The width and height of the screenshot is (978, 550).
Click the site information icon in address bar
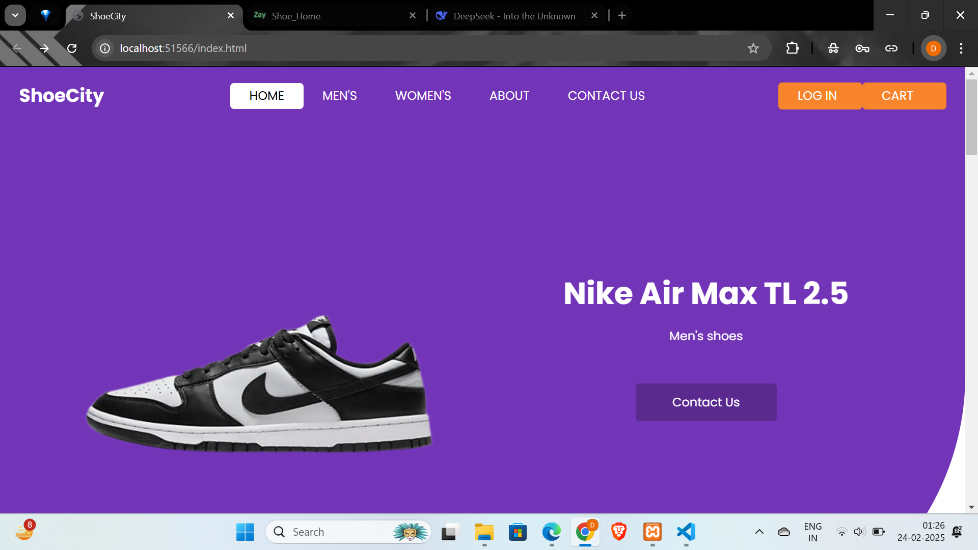[105, 48]
